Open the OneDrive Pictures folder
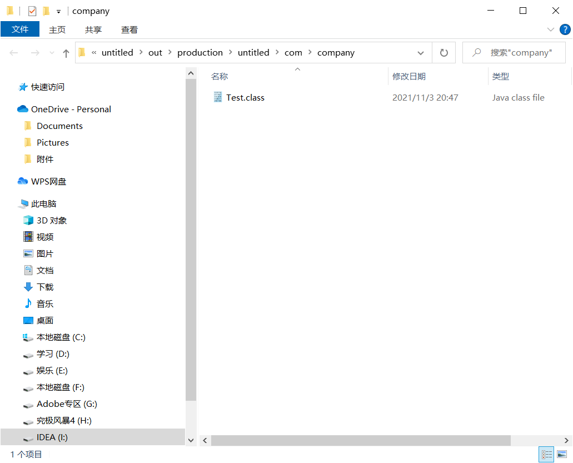 [x=53, y=142]
